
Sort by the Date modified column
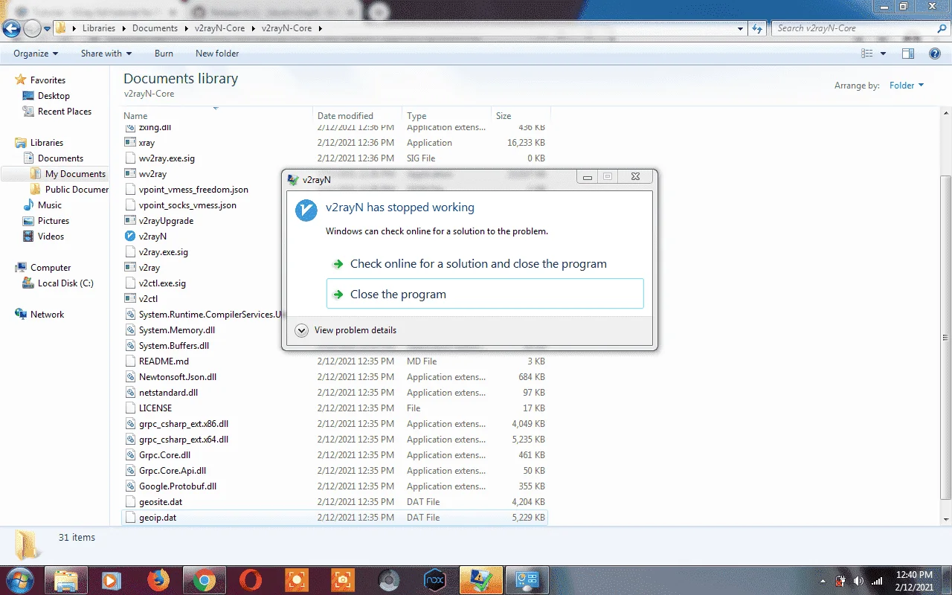coord(358,115)
